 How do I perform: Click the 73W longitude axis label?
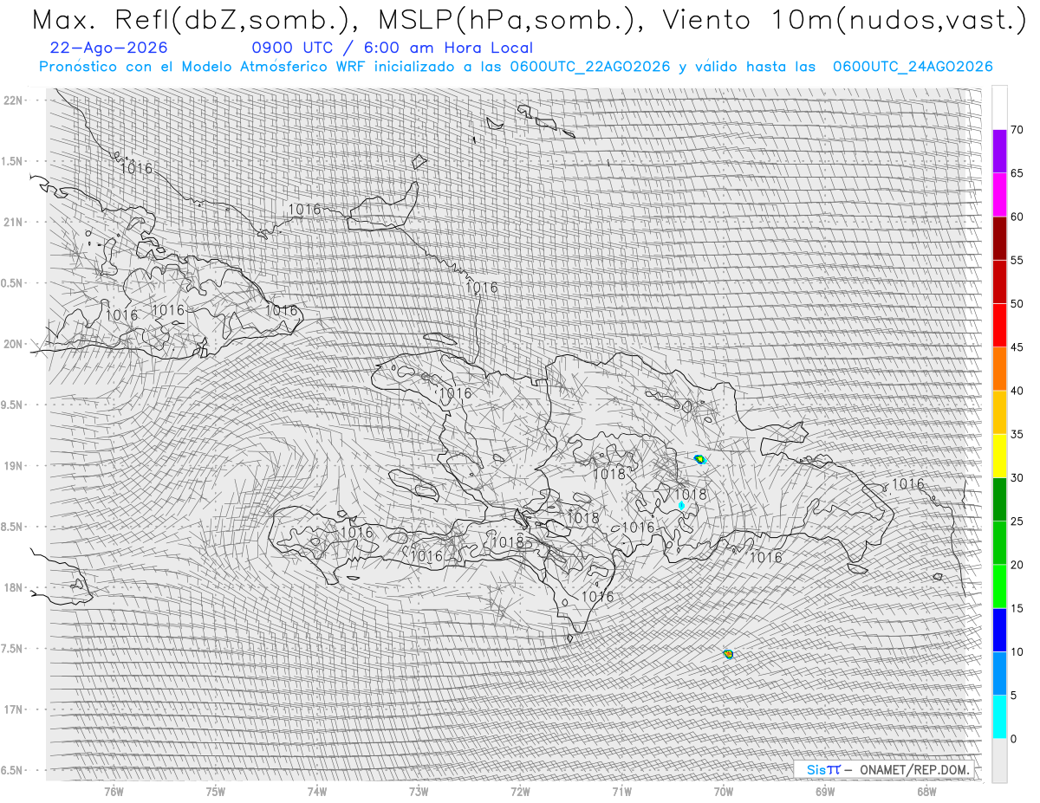[419, 791]
